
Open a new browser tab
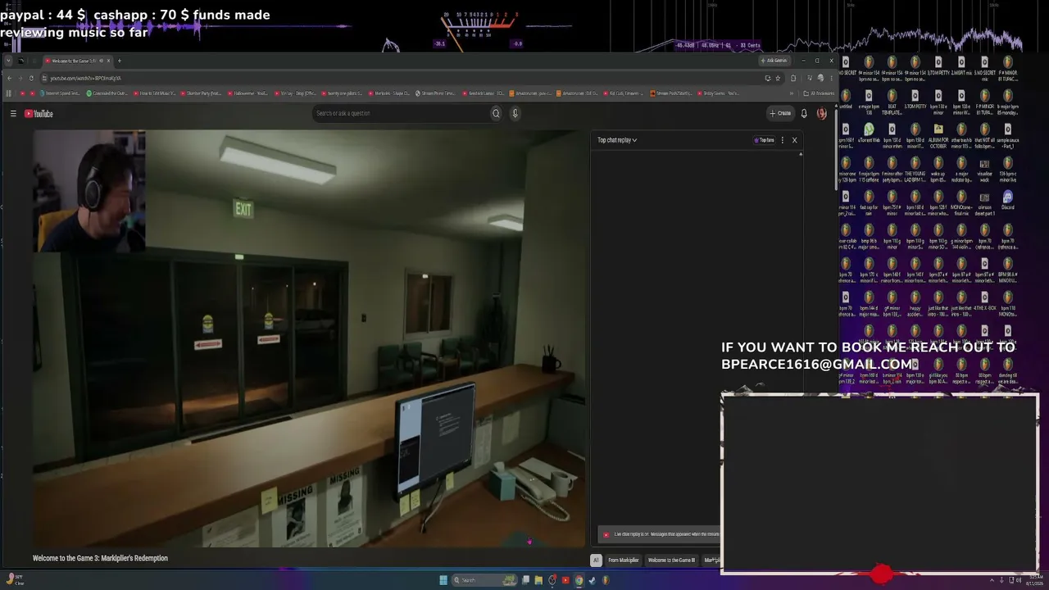tap(119, 61)
